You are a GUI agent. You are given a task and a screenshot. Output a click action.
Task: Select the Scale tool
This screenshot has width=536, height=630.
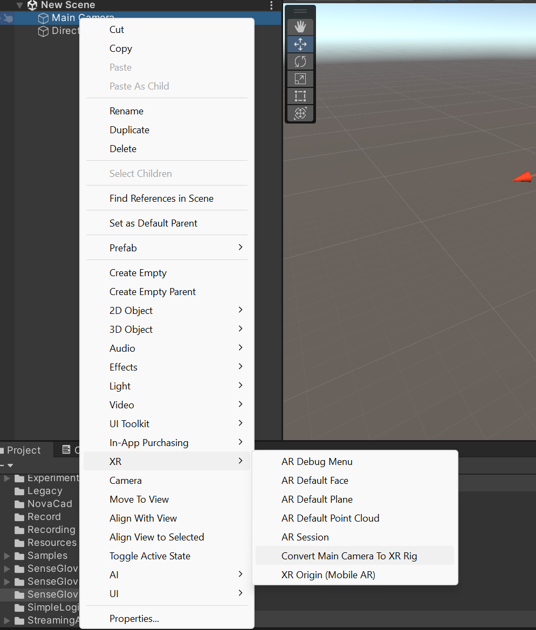pyautogui.click(x=300, y=79)
